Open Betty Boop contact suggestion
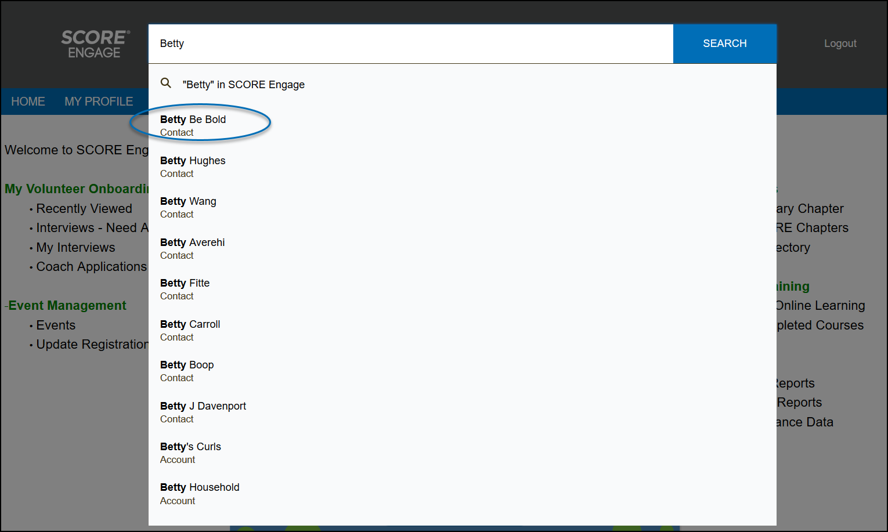Image resolution: width=888 pixels, height=532 pixels. pos(463,371)
